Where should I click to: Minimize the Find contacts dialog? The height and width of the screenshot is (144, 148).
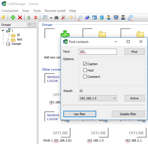116,42
